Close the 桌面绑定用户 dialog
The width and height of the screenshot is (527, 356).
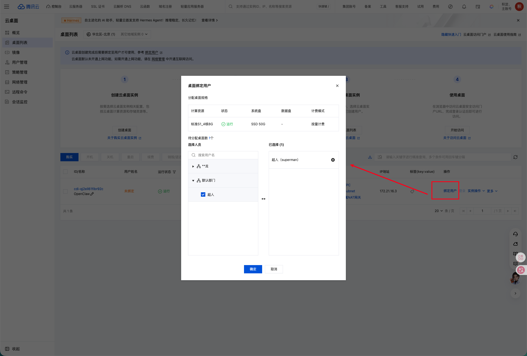click(337, 86)
